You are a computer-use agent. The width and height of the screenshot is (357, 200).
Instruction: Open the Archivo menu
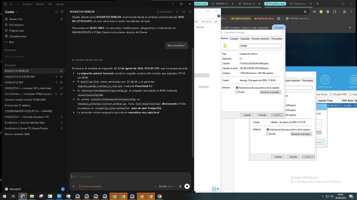pyautogui.click(x=27, y=4)
